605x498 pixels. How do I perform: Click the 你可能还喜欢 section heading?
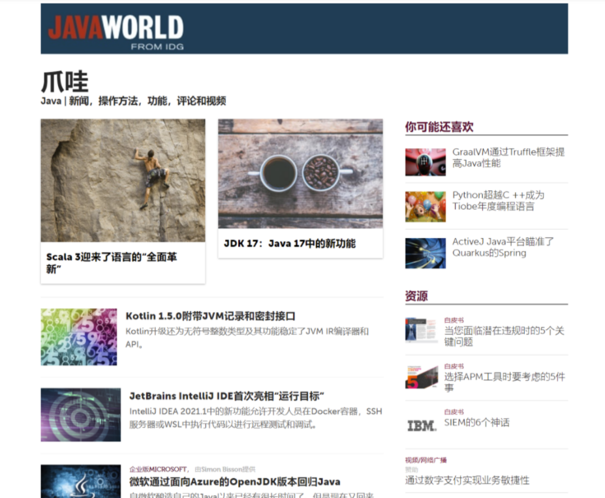click(x=439, y=127)
